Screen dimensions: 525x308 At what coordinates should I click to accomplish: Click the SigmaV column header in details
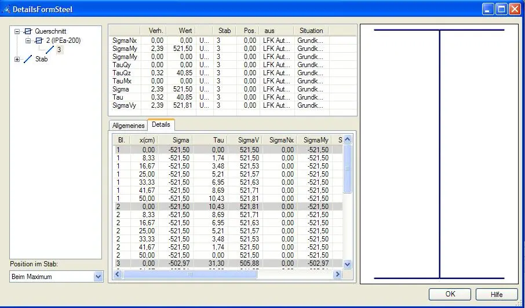(246, 140)
